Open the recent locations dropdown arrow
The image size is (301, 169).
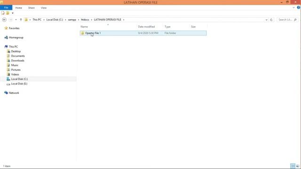pyautogui.click(x=16, y=20)
